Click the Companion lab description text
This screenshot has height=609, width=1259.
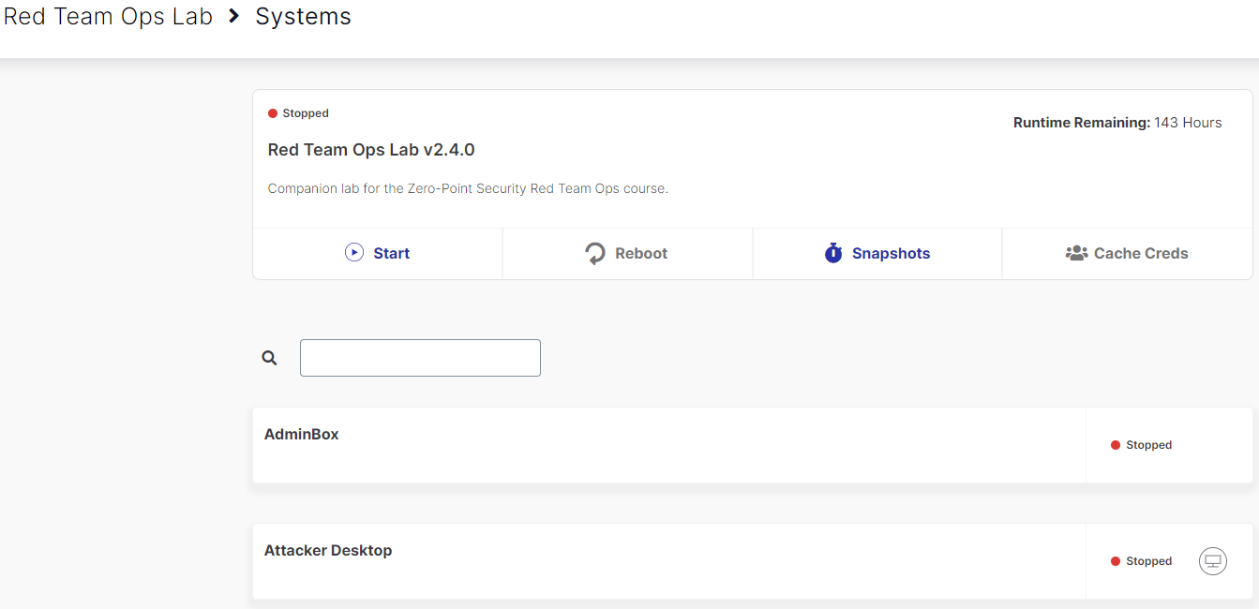tap(468, 188)
